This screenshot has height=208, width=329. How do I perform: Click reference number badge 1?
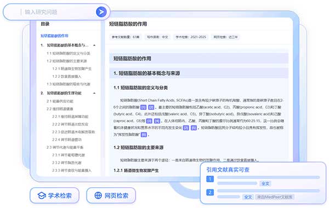pyautogui.click(x=210, y=179)
